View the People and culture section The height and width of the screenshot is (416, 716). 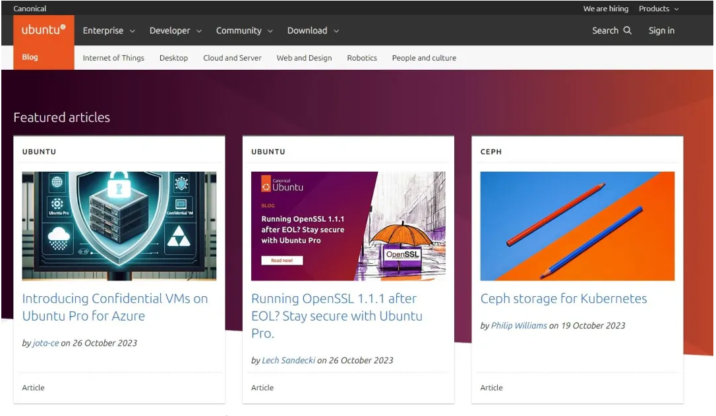click(x=423, y=58)
